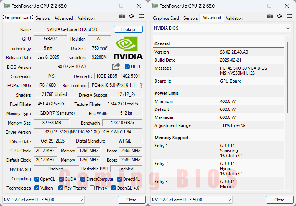Click the Release Date field Jan 6, 2025
Screen dimensions: 296x206
click(48, 57)
